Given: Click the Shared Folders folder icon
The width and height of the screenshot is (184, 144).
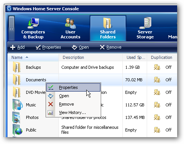Looking at the screenshot, I should (x=107, y=23).
